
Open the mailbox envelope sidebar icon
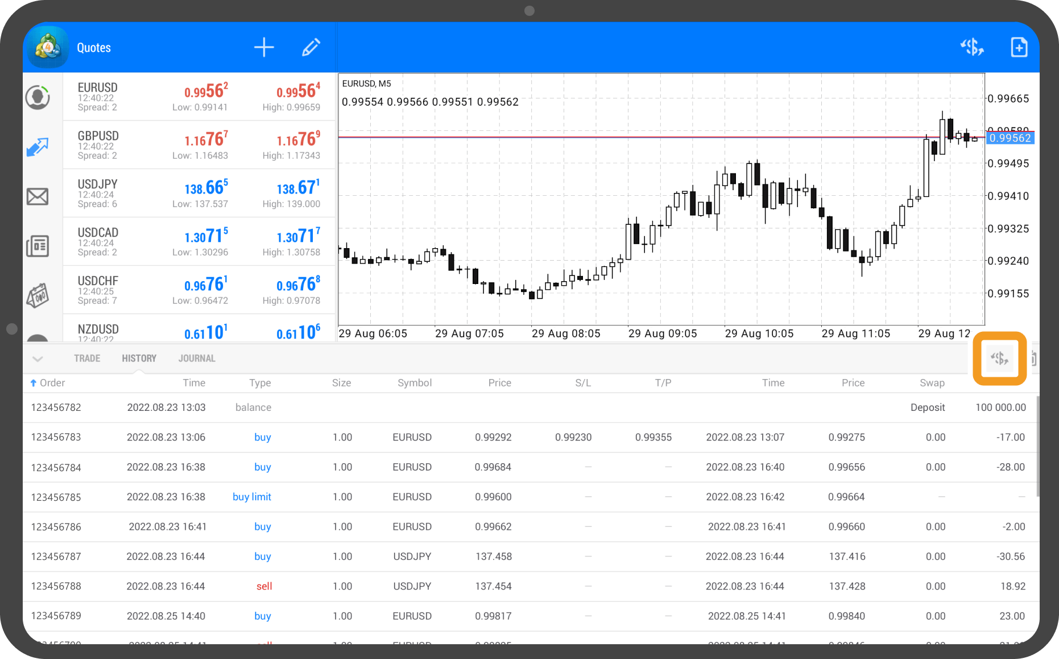[38, 197]
